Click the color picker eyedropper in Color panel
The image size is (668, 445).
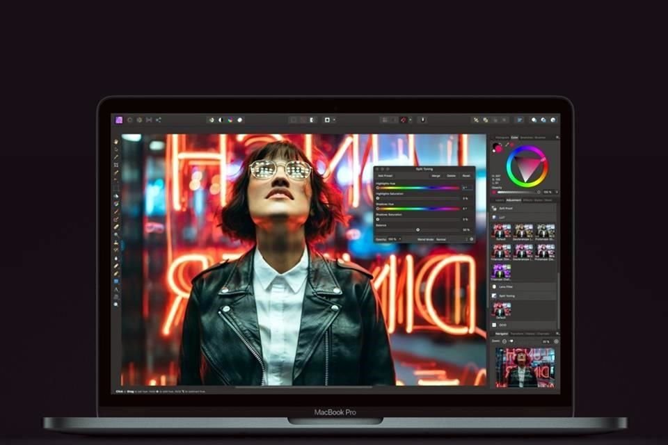[507, 144]
